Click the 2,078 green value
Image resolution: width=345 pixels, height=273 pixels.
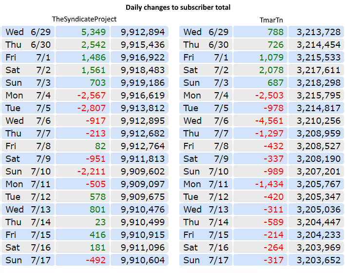coord(271,70)
